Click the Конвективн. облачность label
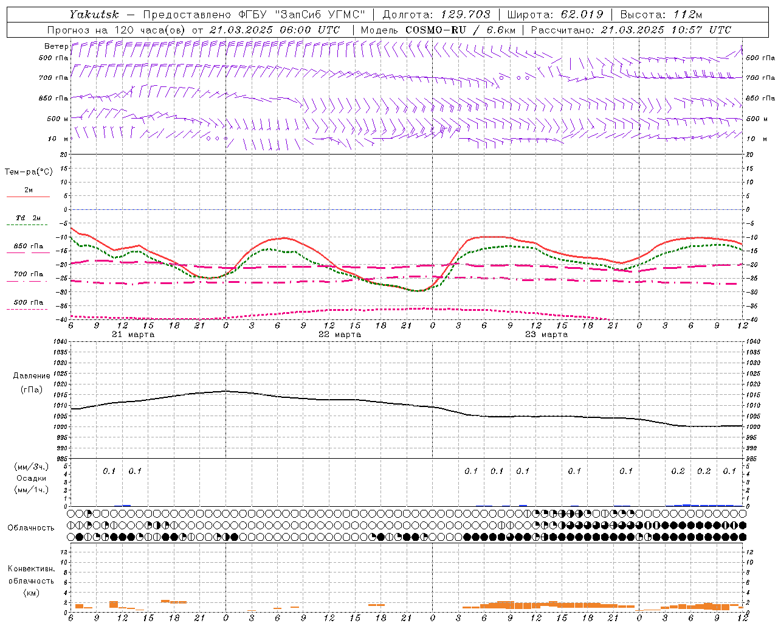This screenshot has height=623, width=778. pos(31,580)
